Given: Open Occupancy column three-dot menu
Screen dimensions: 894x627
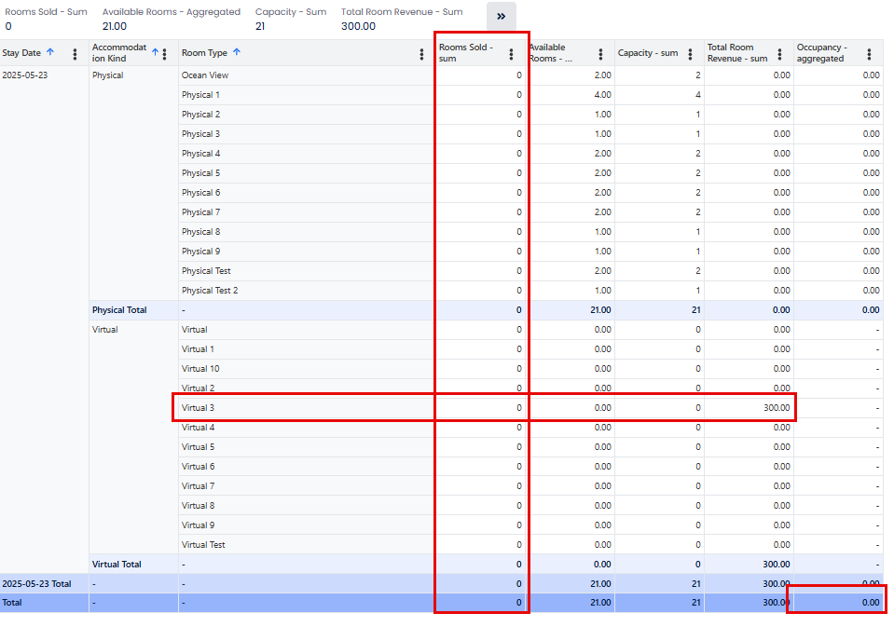Looking at the screenshot, I should click(869, 54).
